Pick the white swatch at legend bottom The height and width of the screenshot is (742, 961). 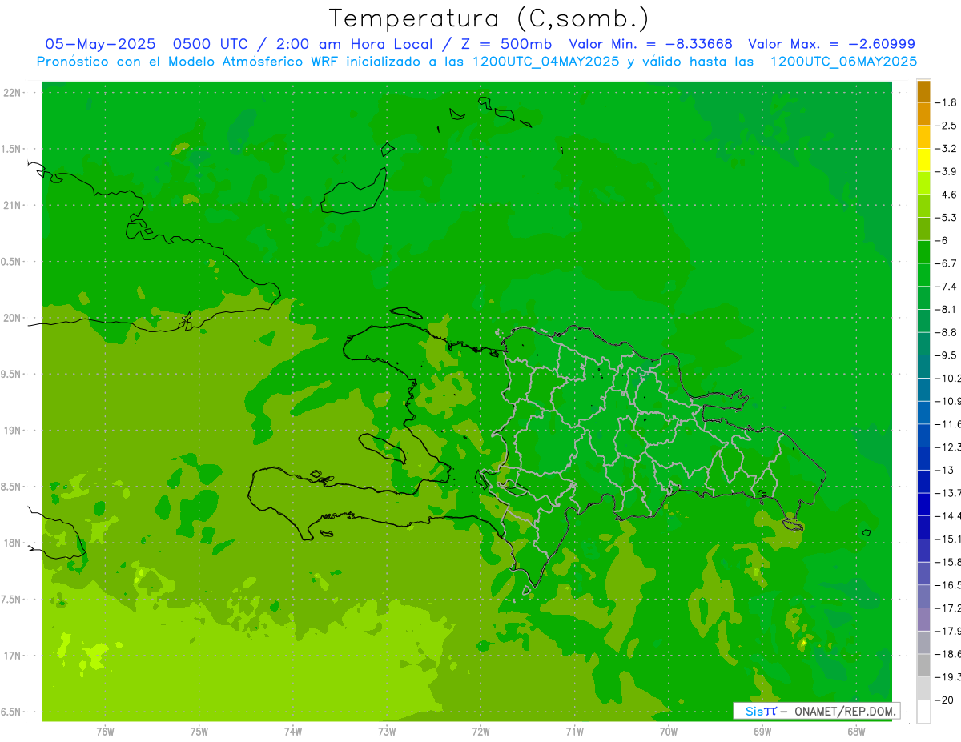[x=924, y=712]
